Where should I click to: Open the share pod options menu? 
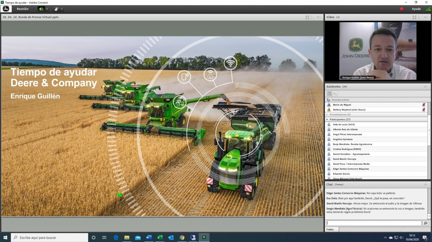tap(318, 17)
